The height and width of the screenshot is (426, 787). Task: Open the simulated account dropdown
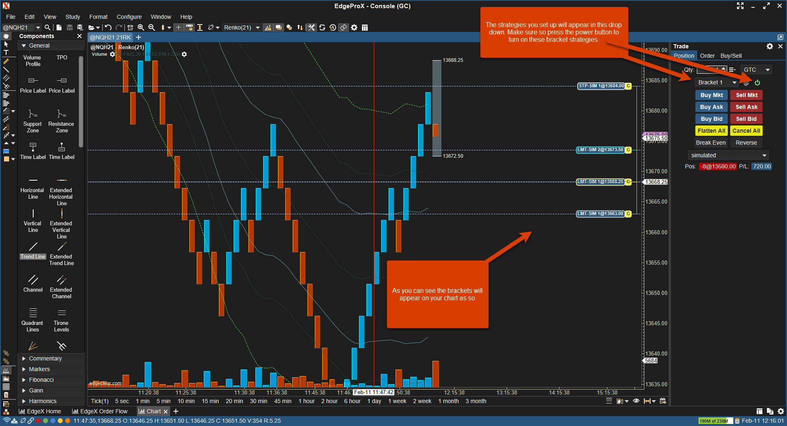[x=728, y=155]
